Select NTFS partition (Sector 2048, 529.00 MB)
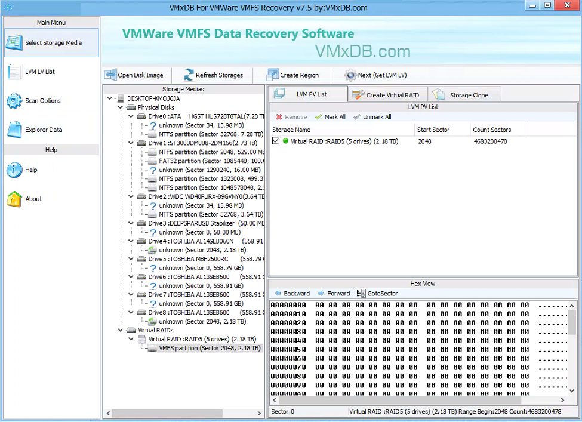The image size is (582, 422). [x=211, y=152]
